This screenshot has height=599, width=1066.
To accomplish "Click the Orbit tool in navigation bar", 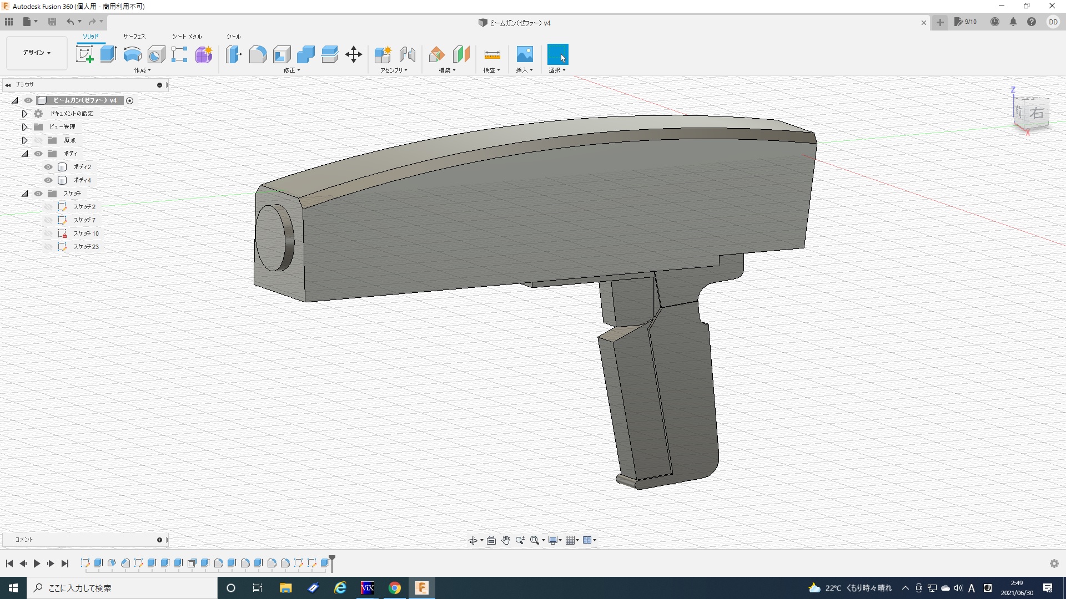I will coord(472,540).
